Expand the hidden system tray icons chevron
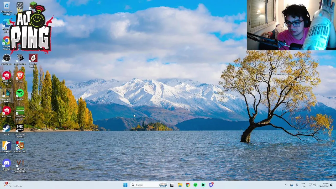Image resolution: width=336 pixels, height=189 pixels. [286, 185]
